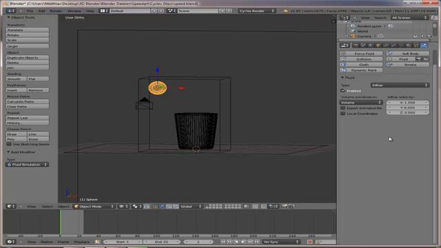The width and height of the screenshot is (441, 248).
Task: Delete the Default screen layout
Action: [x=161, y=11]
